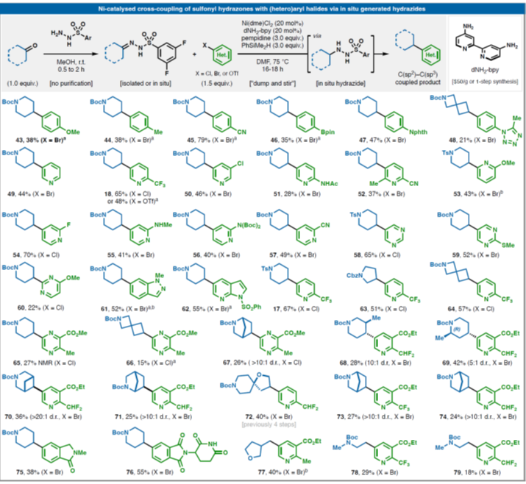The image size is (526, 484).
Task: Click the blue title banner text
Action: point(262,9)
